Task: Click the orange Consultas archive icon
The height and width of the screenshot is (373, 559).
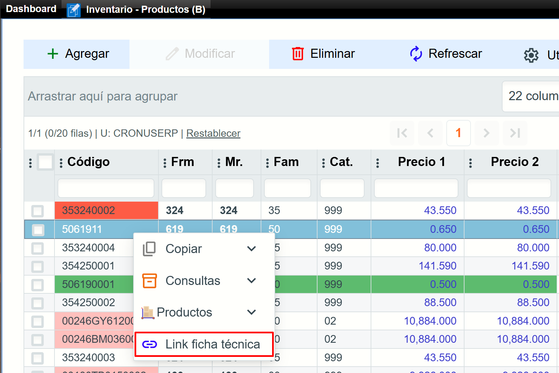Action: pos(149,281)
